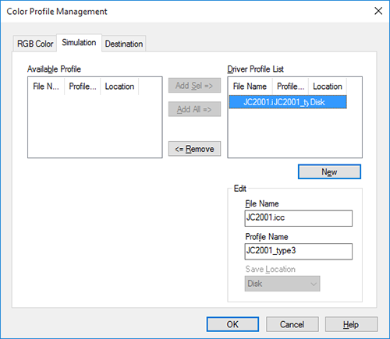The image size is (390, 339).
Task: Click the Profile Name input field
Action: (x=299, y=251)
